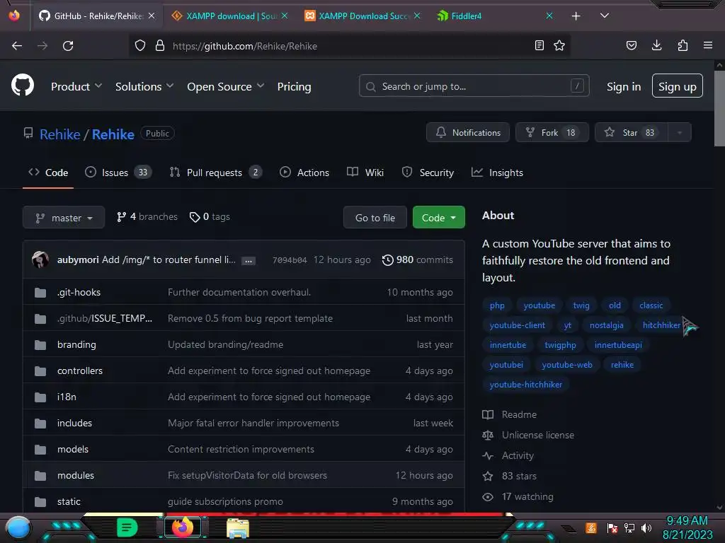Open a new tab with plus icon
The height and width of the screenshot is (543, 725).
click(x=576, y=16)
